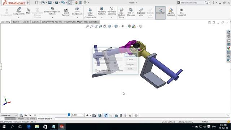231x130 pixels.
Task: Open SOLIDWORKS Add-Ins tab
Action: click(52, 22)
